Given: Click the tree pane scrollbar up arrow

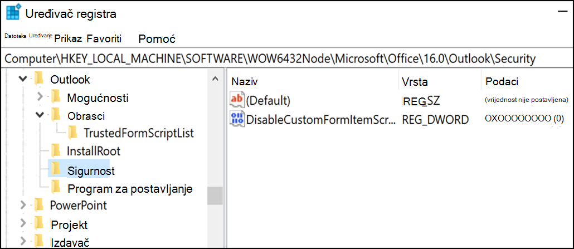Looking at the screenshot, I should 215,79.
